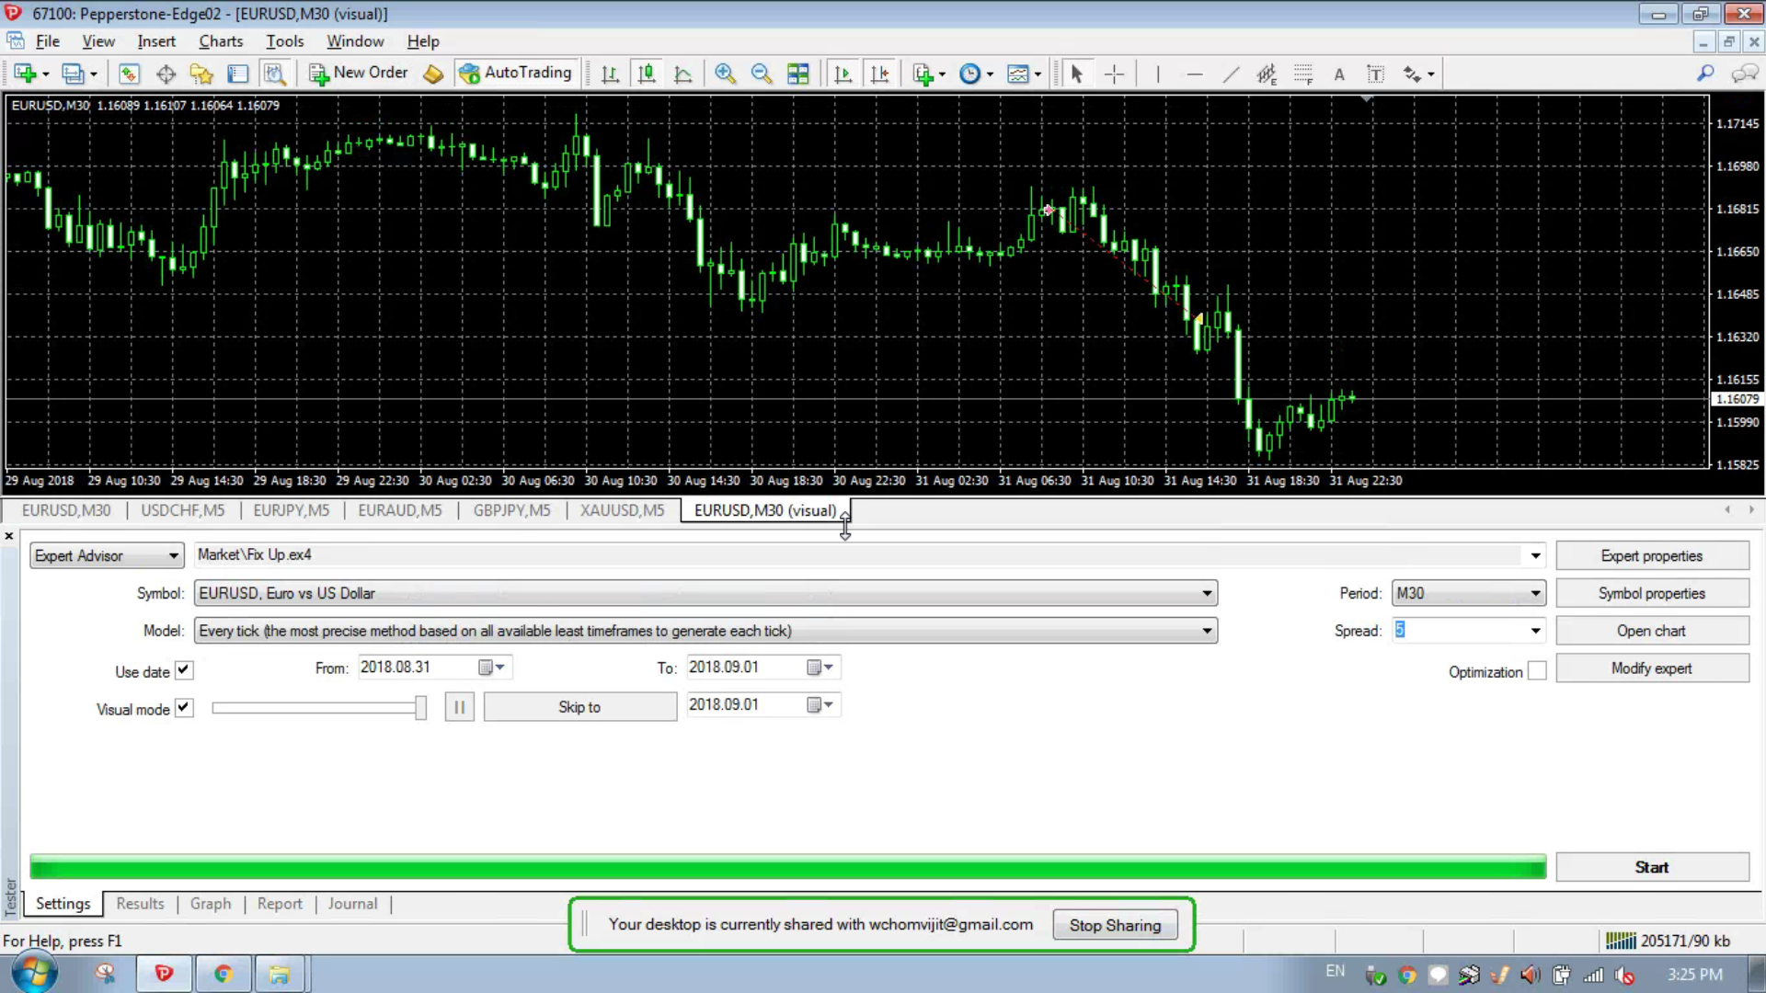Viewport: 1766px width, 993px height.
Task: Click the visual mode speed slider
Action: (x=318, y=708)
